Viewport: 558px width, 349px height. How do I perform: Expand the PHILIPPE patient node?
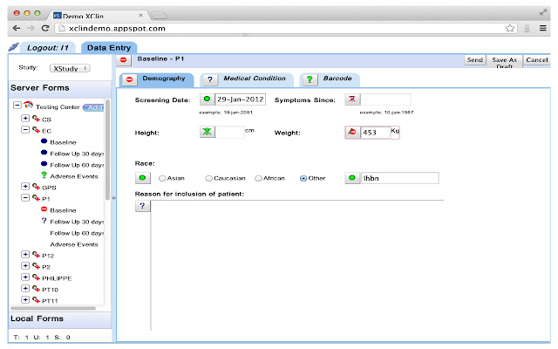click(x=25, y=277)
